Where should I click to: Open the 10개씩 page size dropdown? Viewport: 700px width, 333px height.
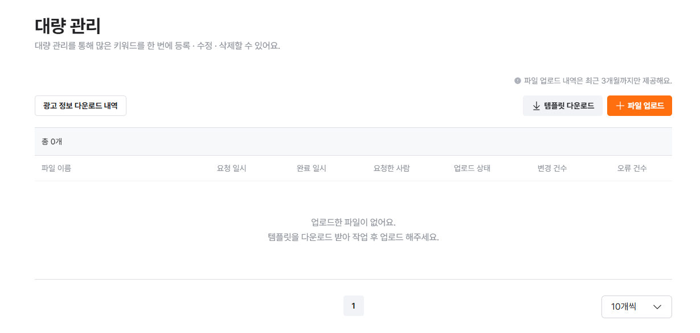coord(636,307)
